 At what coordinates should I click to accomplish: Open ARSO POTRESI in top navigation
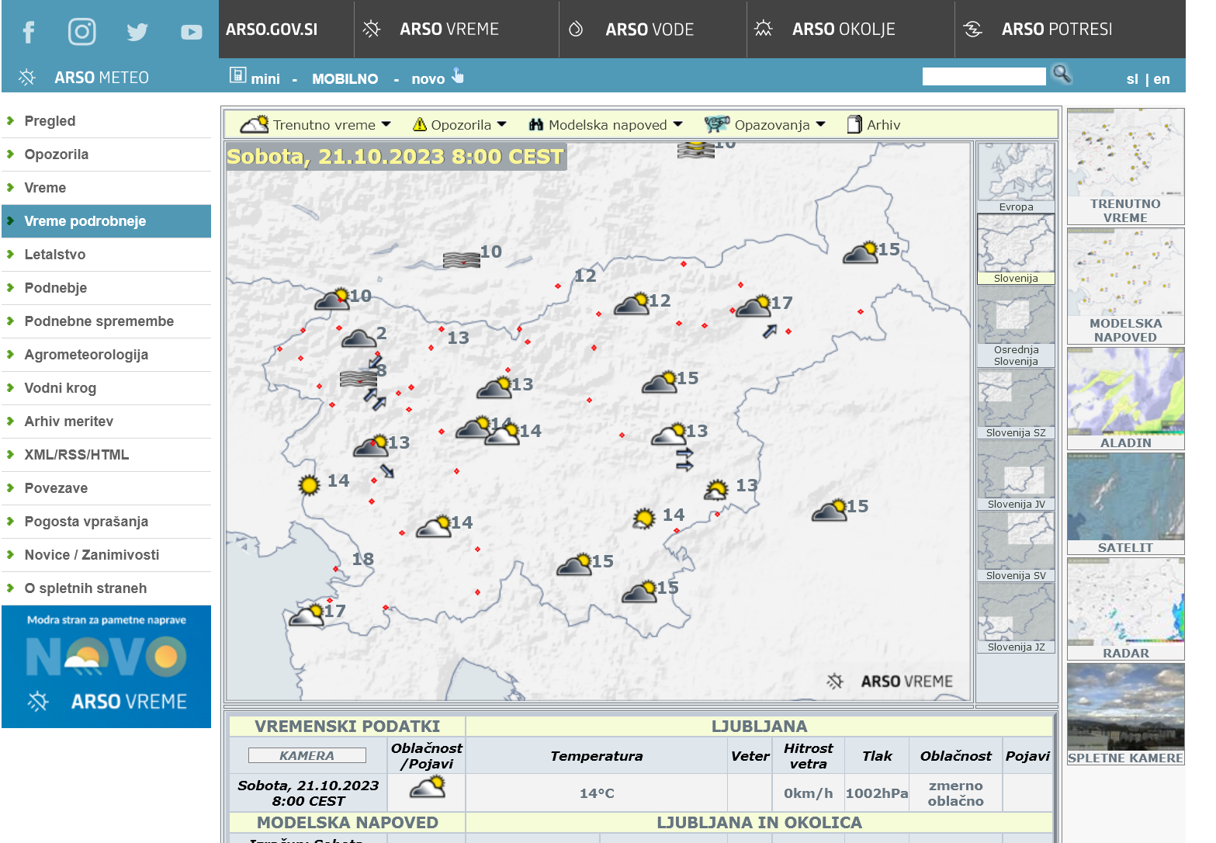point(1057,29)
